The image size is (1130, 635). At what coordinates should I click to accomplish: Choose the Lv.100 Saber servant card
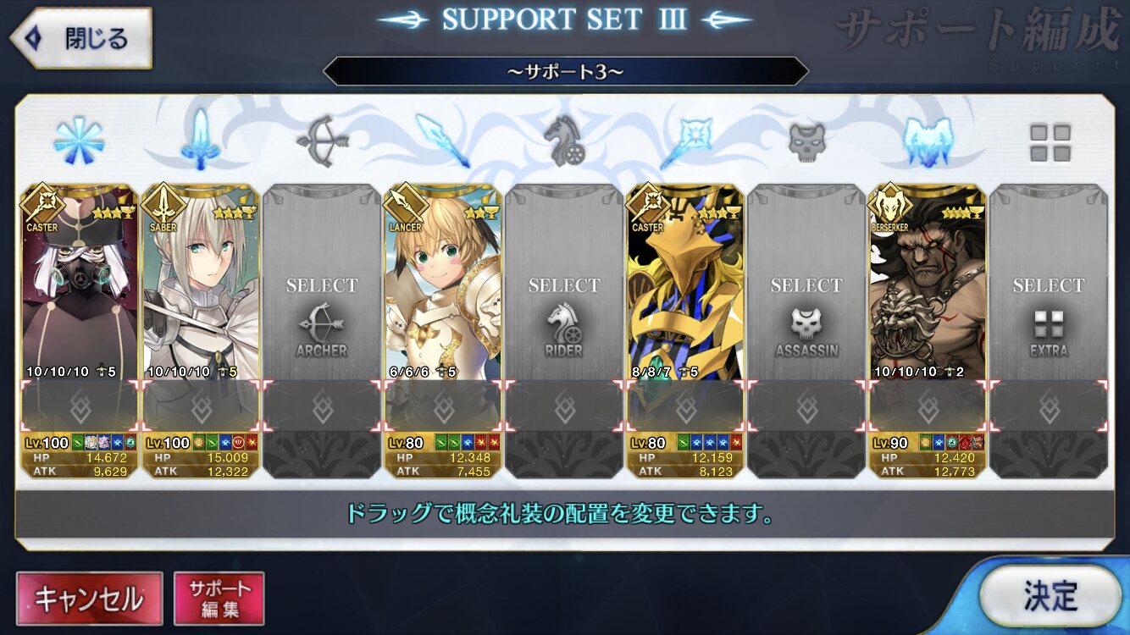click(201, 332)
